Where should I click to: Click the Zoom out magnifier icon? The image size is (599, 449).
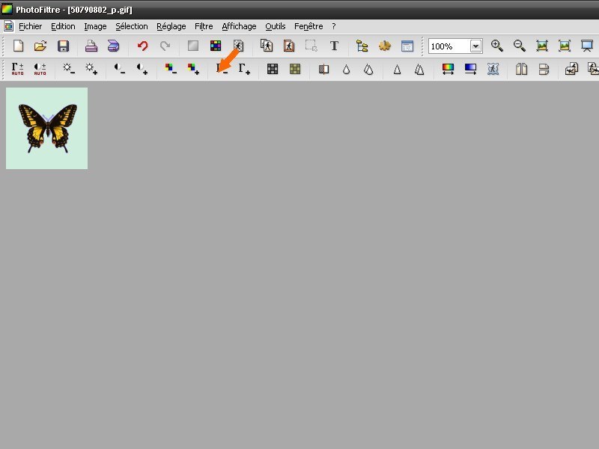click(x=520, y=46)
